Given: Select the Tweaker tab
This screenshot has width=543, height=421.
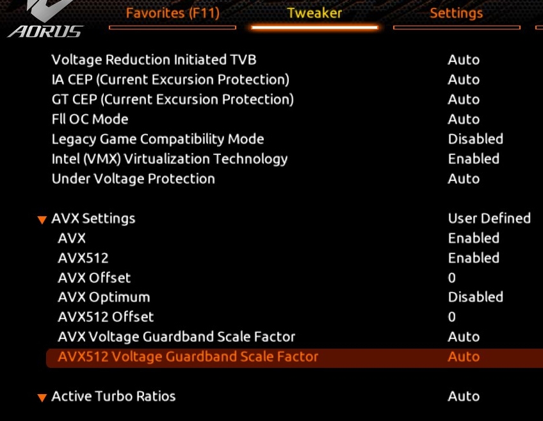Looking at the screenshot, I should click(314, 13).
